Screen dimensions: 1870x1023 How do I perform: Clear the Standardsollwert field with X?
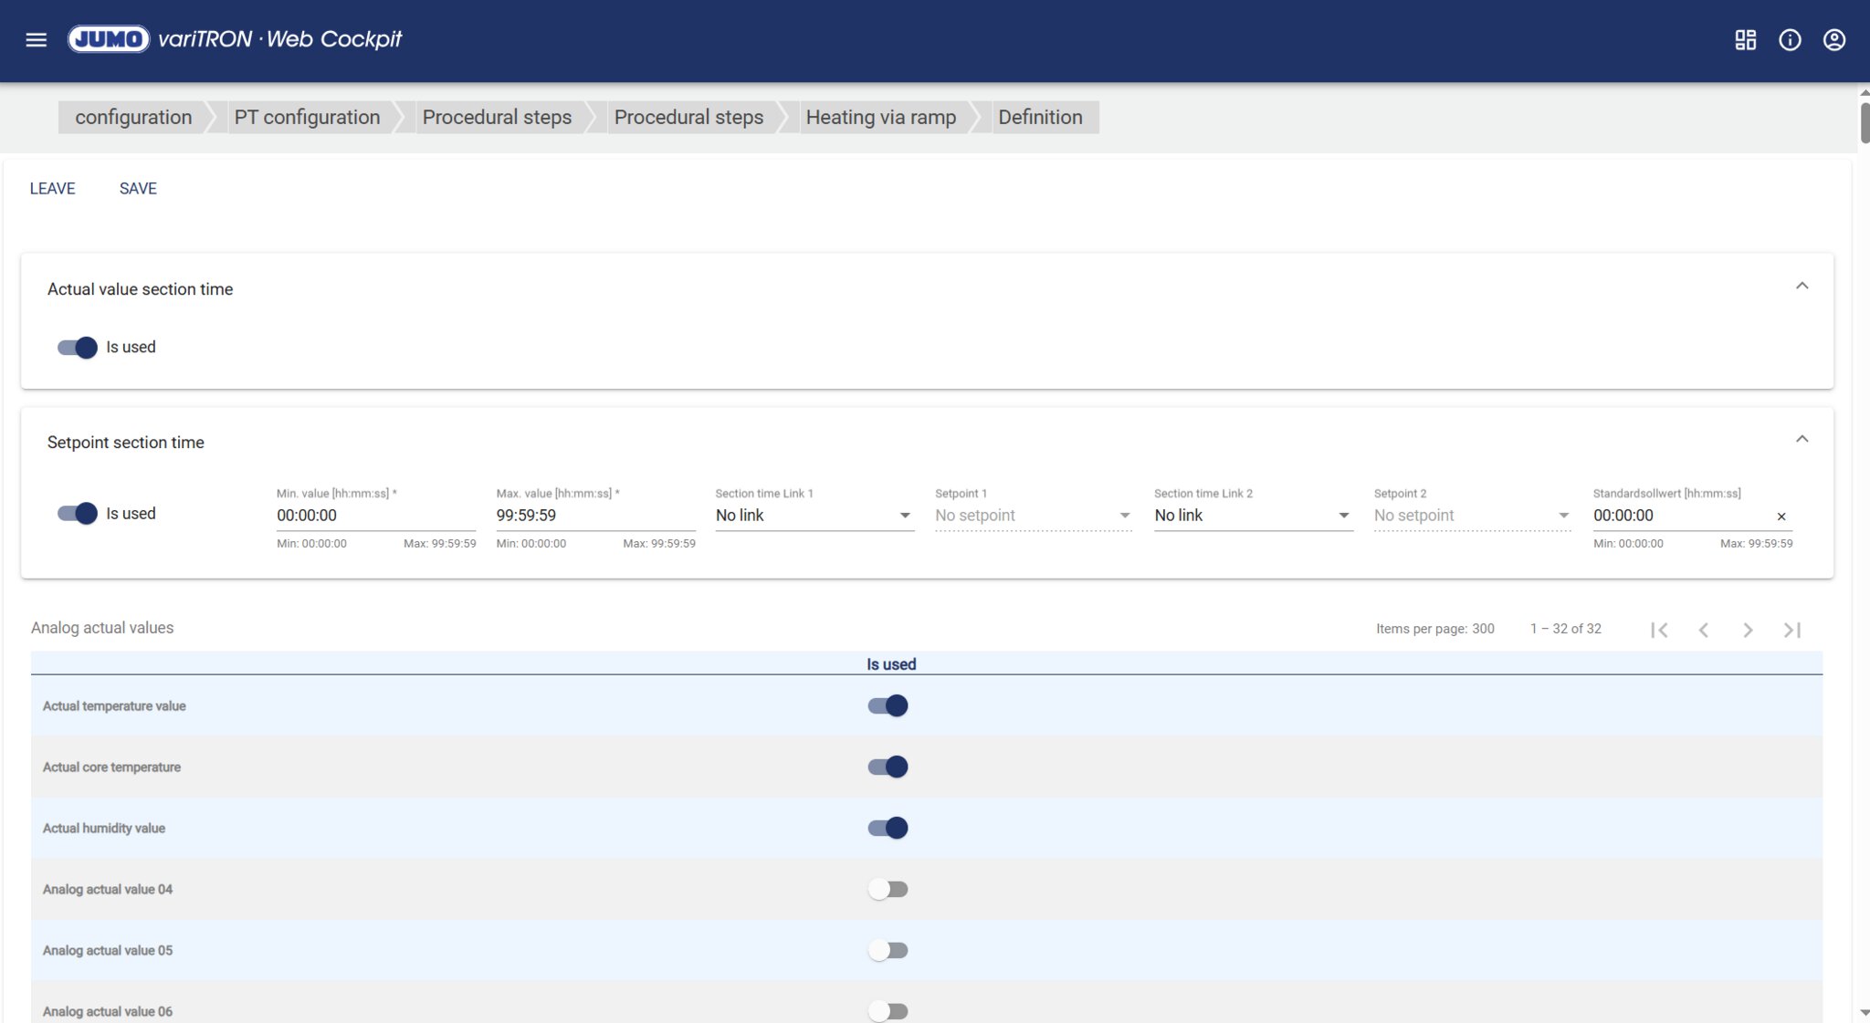(x=1781, y=517)
